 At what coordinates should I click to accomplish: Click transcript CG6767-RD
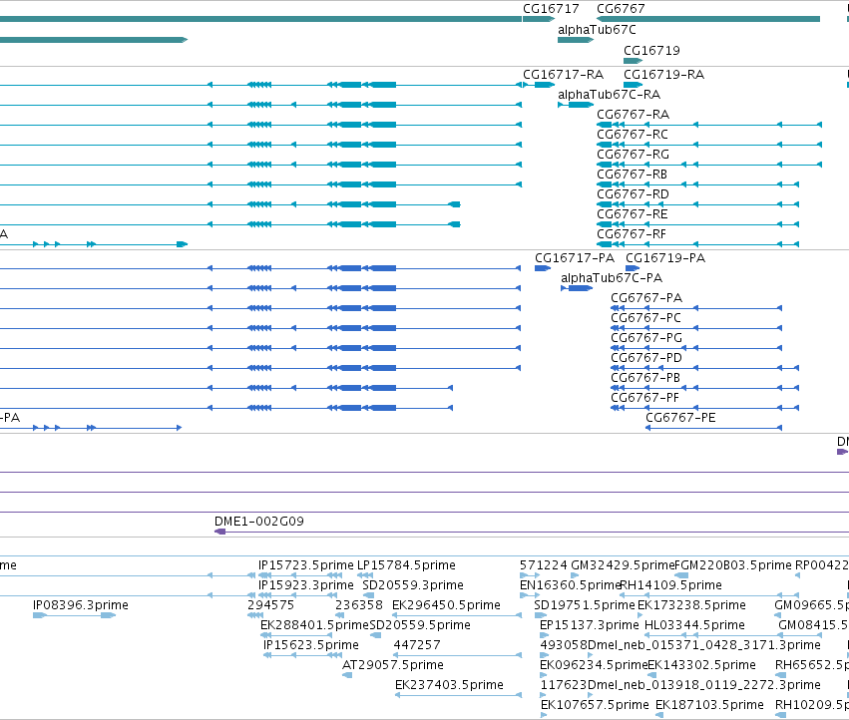633,194
